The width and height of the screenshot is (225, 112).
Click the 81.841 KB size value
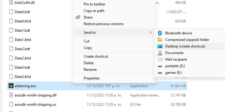178,86
